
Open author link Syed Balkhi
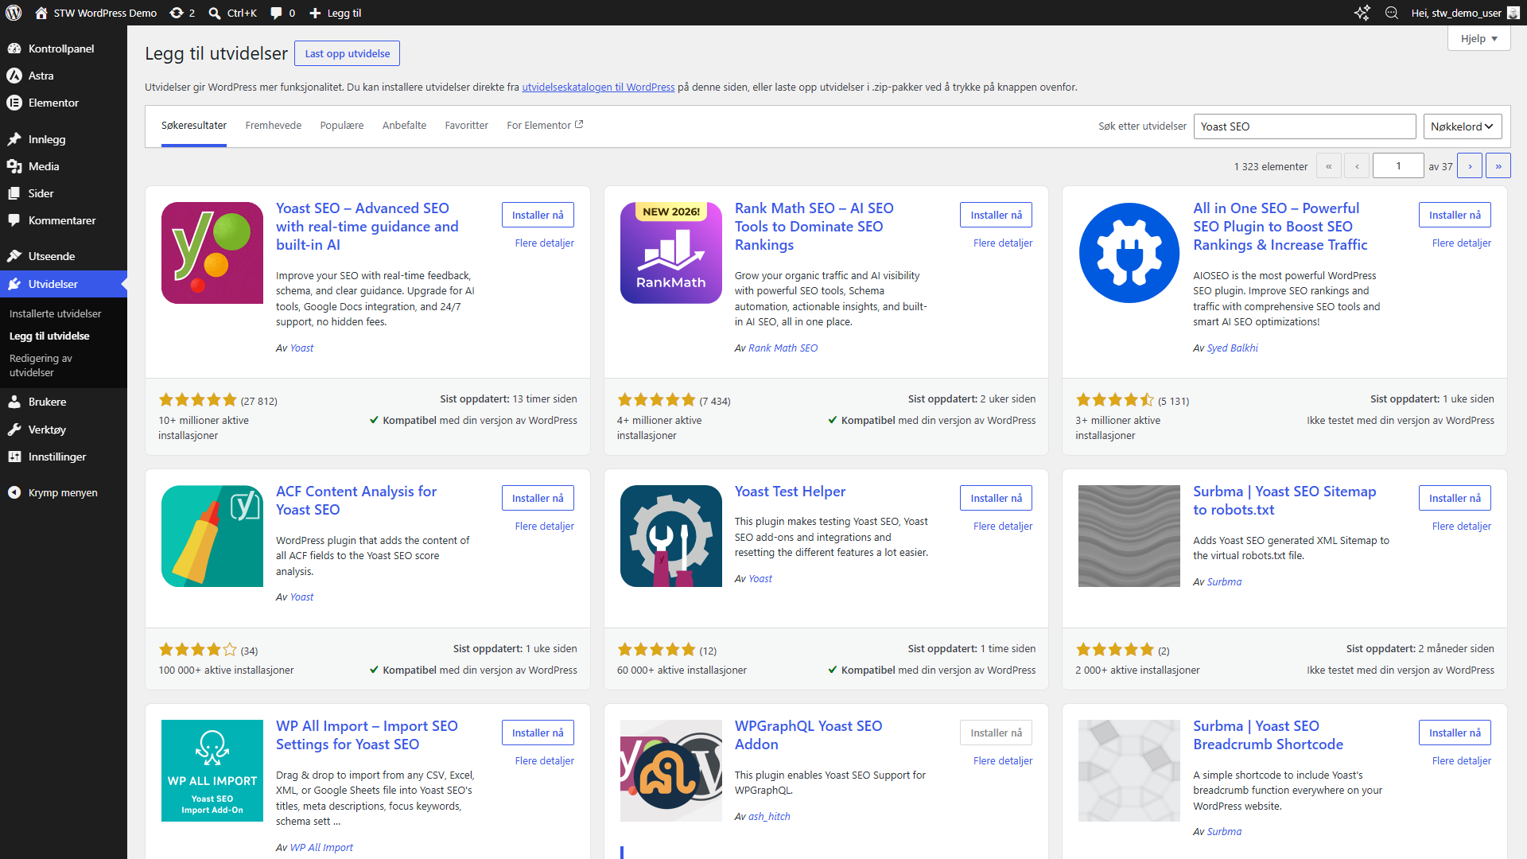[1233, 348]
